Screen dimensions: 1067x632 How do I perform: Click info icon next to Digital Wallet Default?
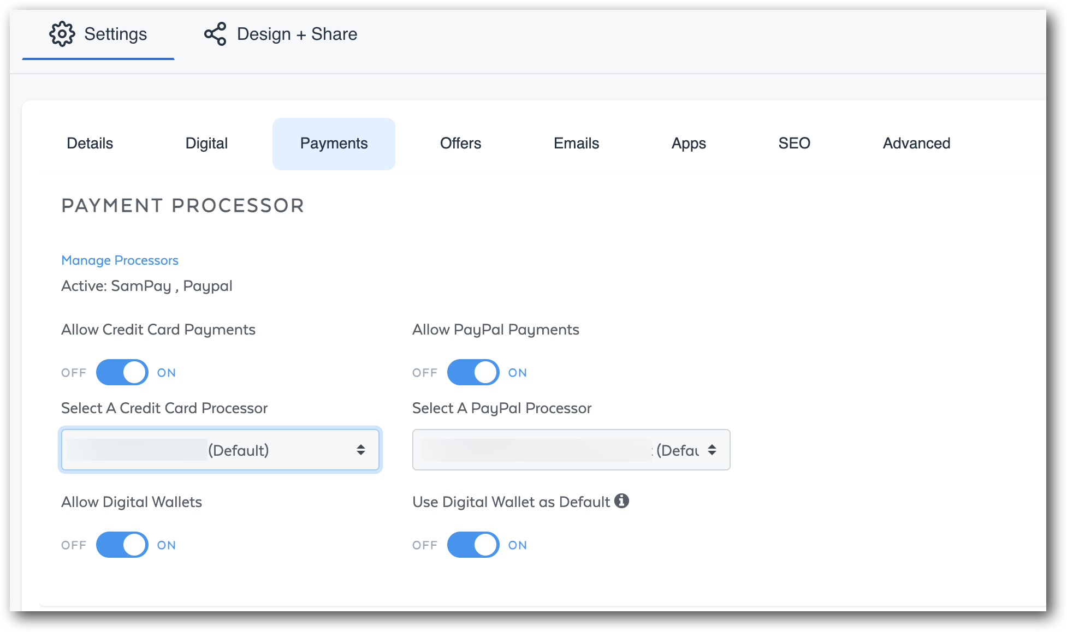(x=621, y=500)
